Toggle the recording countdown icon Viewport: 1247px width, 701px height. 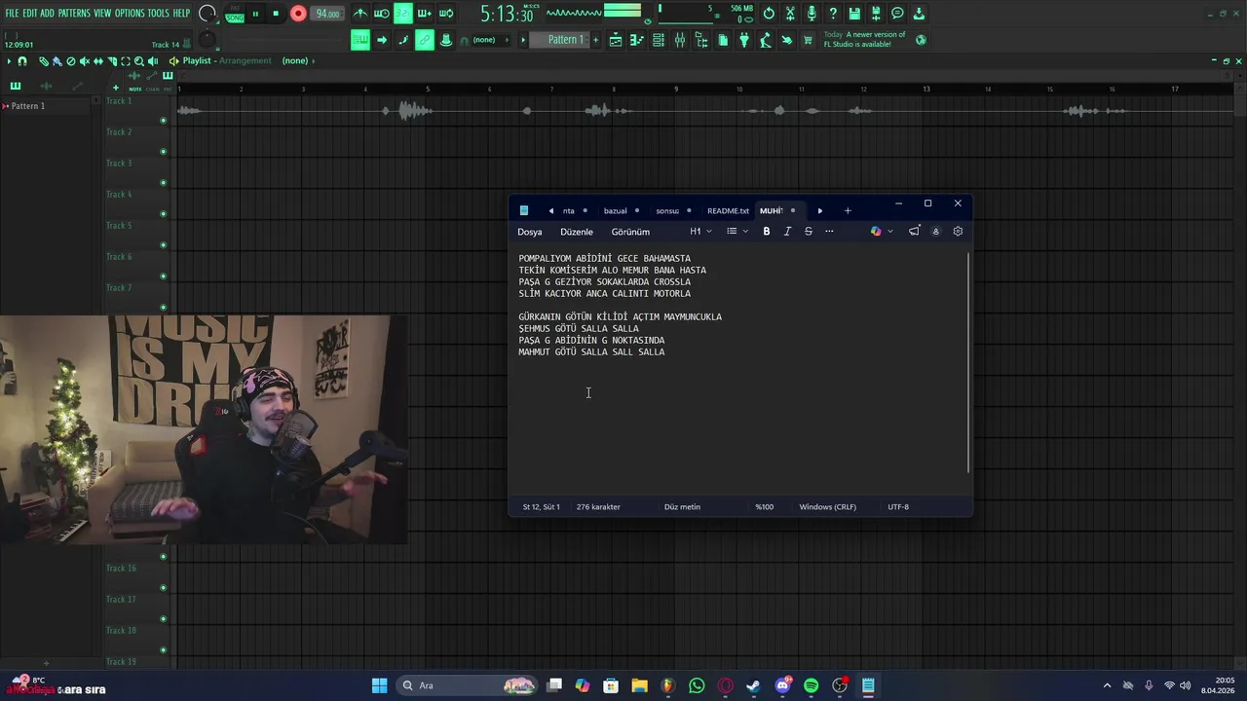click(402, 14)
